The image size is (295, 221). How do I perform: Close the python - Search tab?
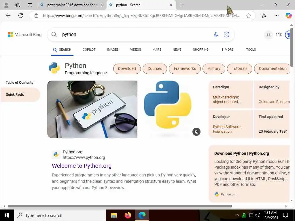pyautogui.click(x=171, y=5)
